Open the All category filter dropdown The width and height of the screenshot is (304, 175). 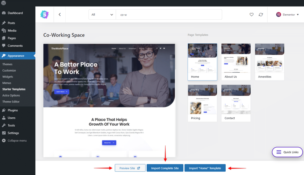coord(102,14)
